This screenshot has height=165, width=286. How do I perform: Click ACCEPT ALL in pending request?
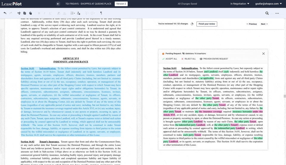pos(170,59)
